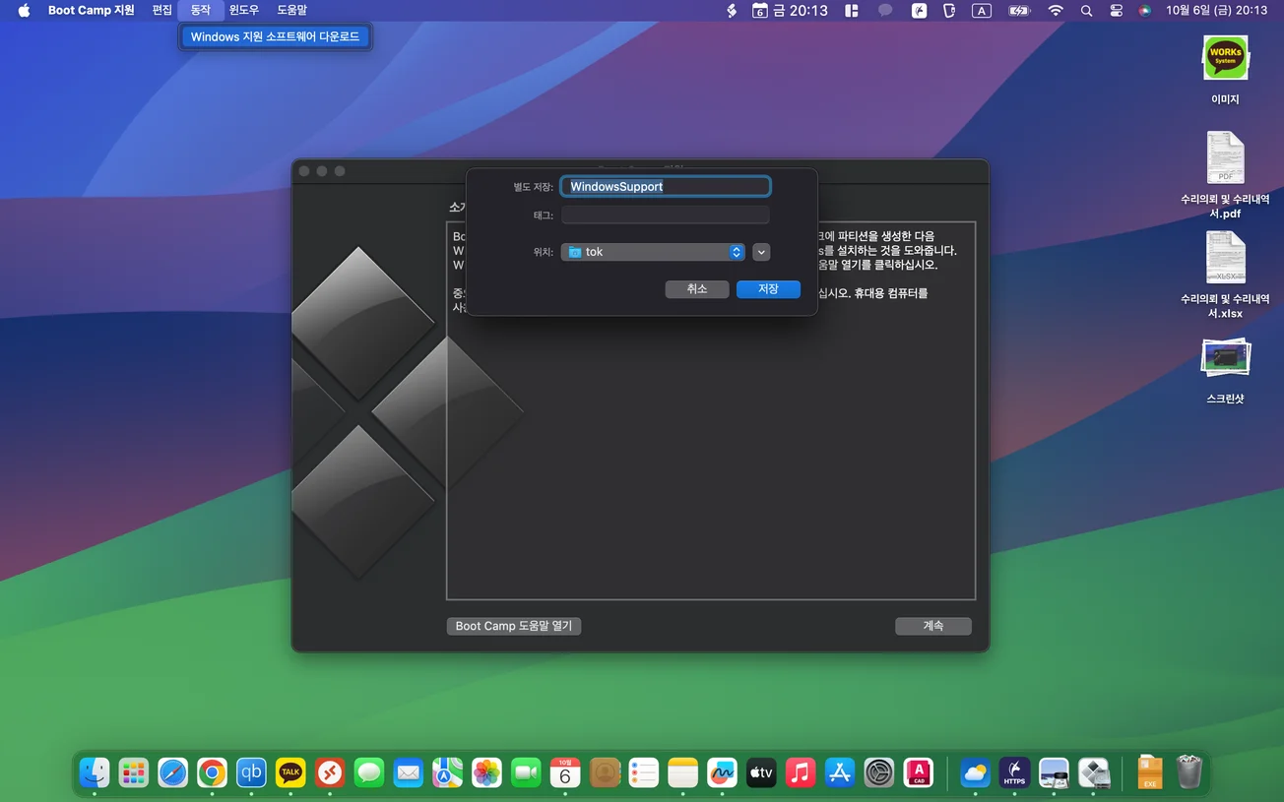
Task: Open the 도움말 menu
Action: [x=291, y=10]
